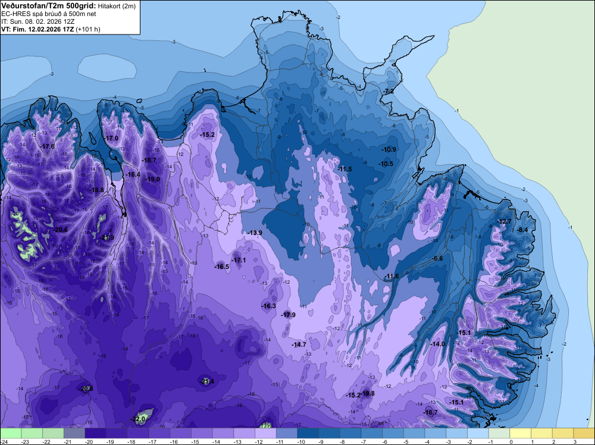This screenshot has height=445, width=595.
Task: Click the -14.0 temperature value
Action: coord(437,344)
